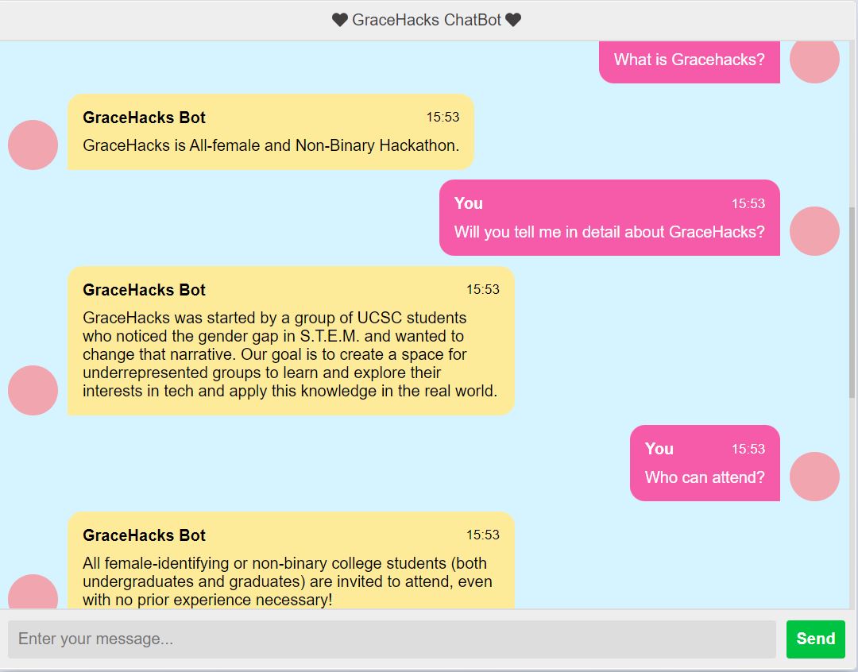Click 'GraceHacks Bot' name in the Hackathon reply
The image size is (858, 672).
pos(144,118)
